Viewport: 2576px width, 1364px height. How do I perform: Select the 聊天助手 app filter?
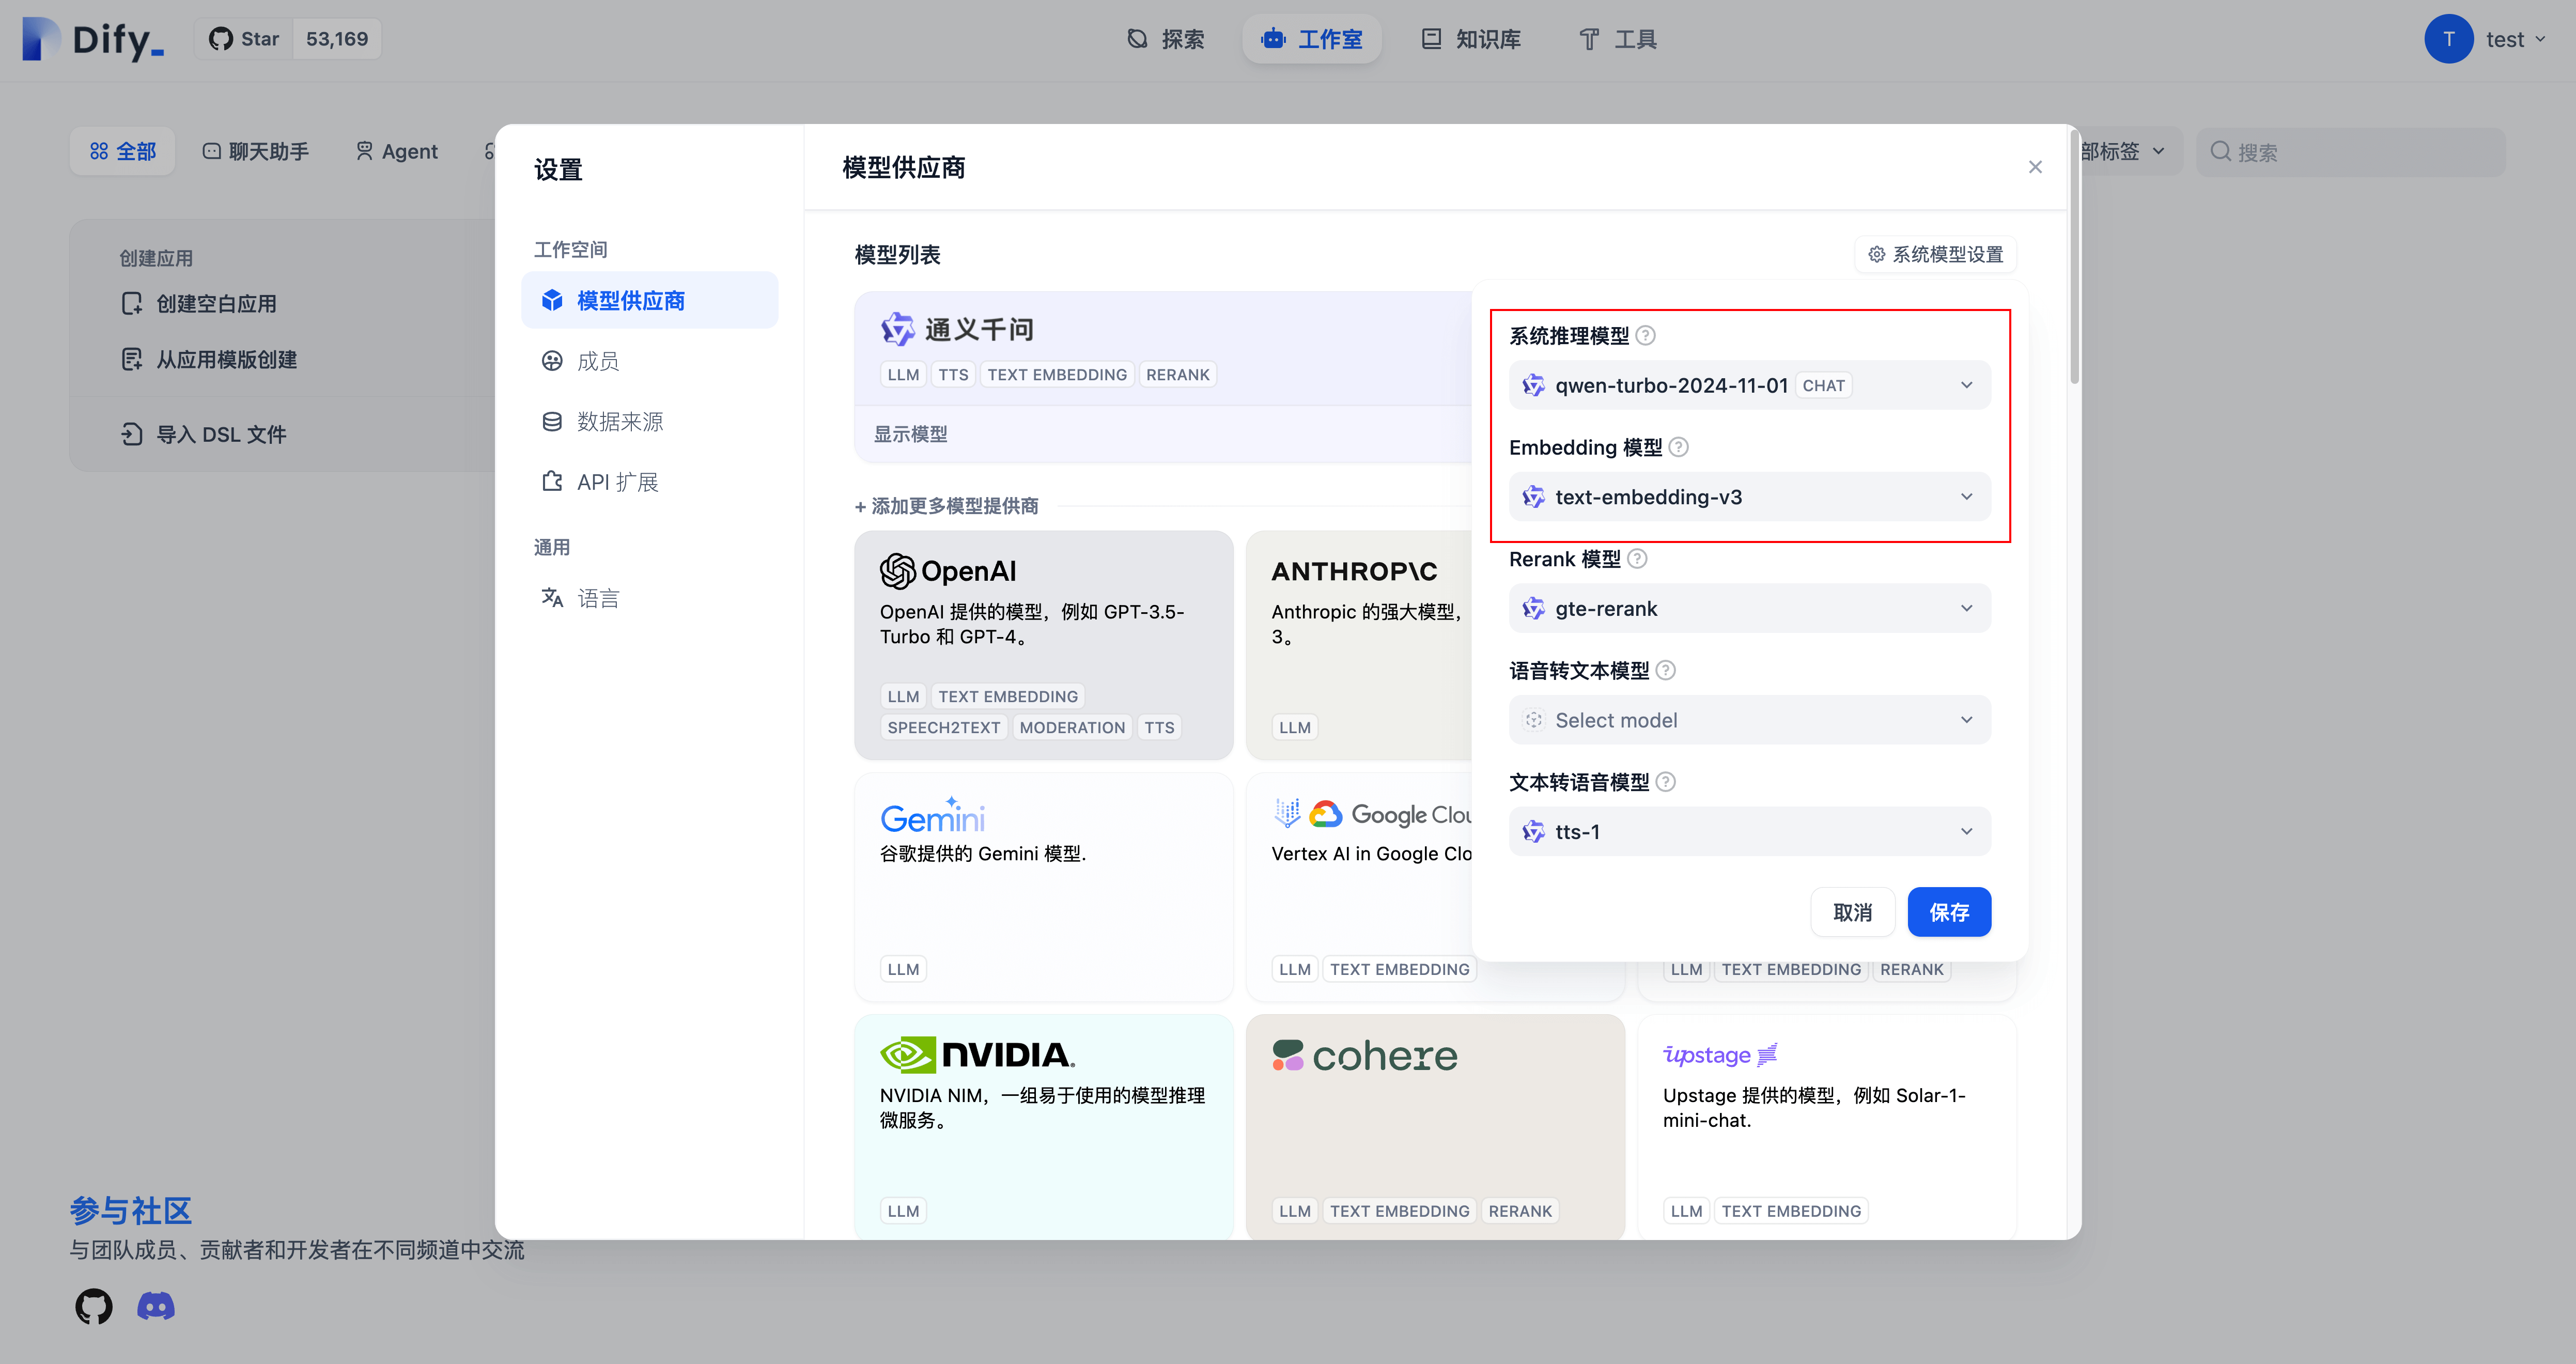coord(256,151)
